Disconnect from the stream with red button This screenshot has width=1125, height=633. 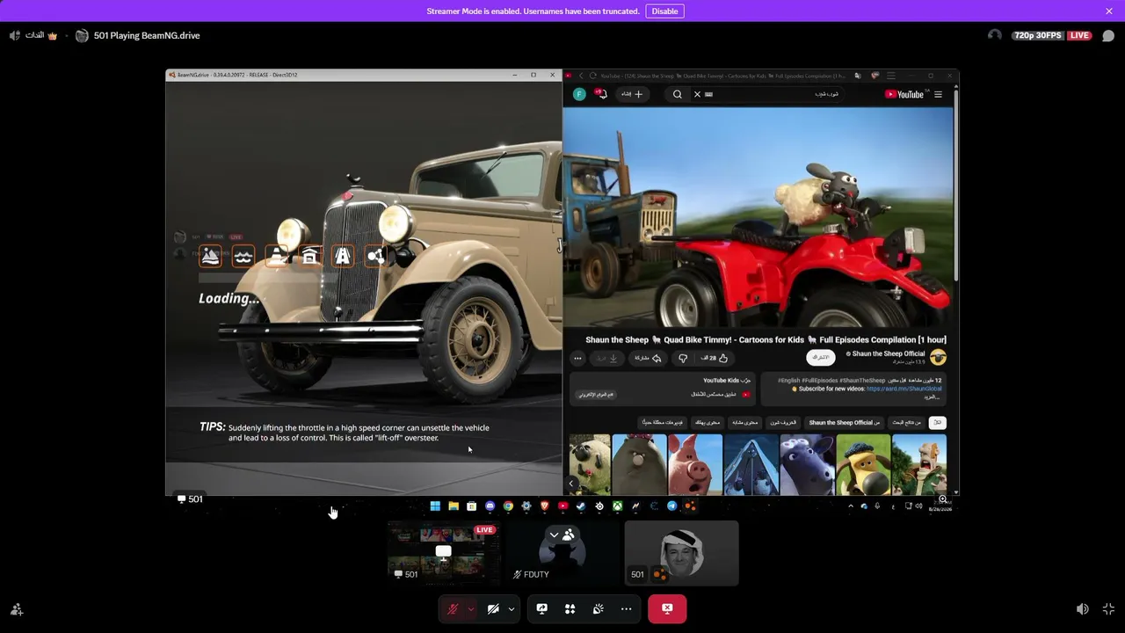(x=667, y=608)
